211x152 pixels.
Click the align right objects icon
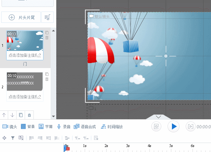(40, 138)
